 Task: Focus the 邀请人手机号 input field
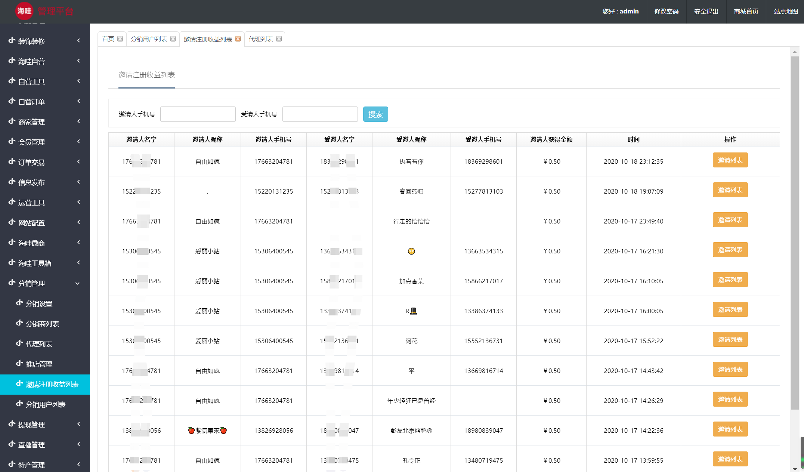coord(198,114)
